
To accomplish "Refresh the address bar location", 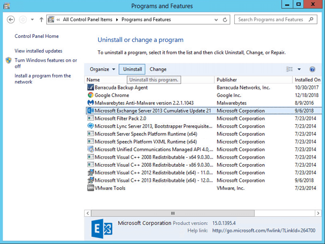I will click(x=225, y=20).
